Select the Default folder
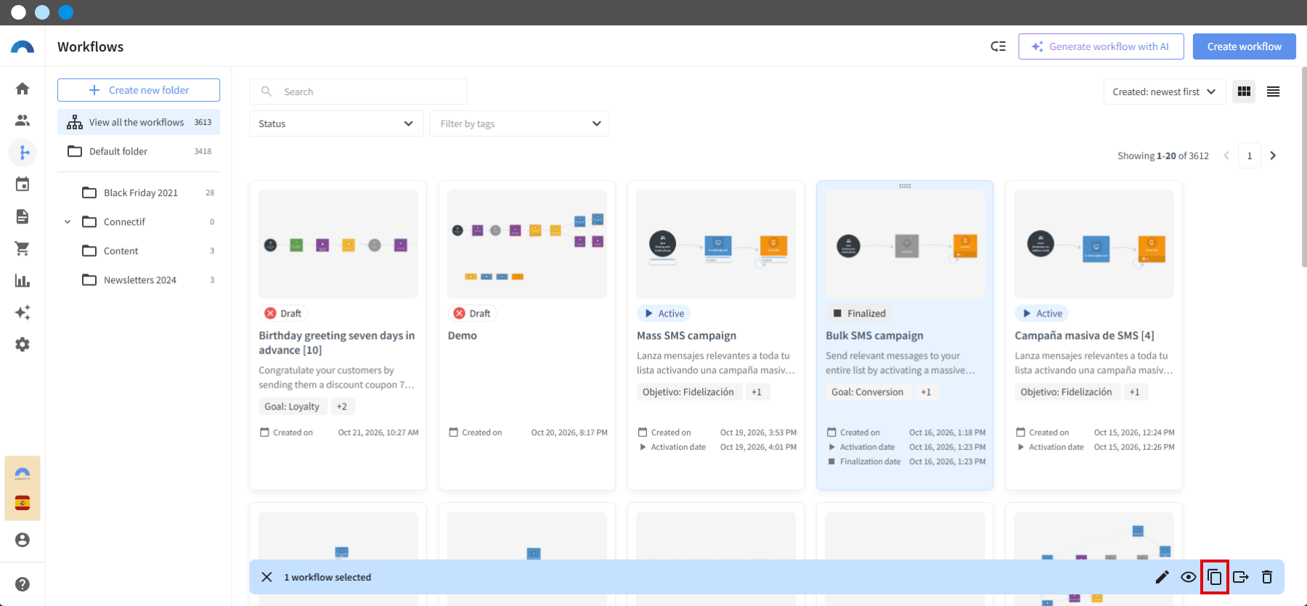1307x606 pixels. 139,151
